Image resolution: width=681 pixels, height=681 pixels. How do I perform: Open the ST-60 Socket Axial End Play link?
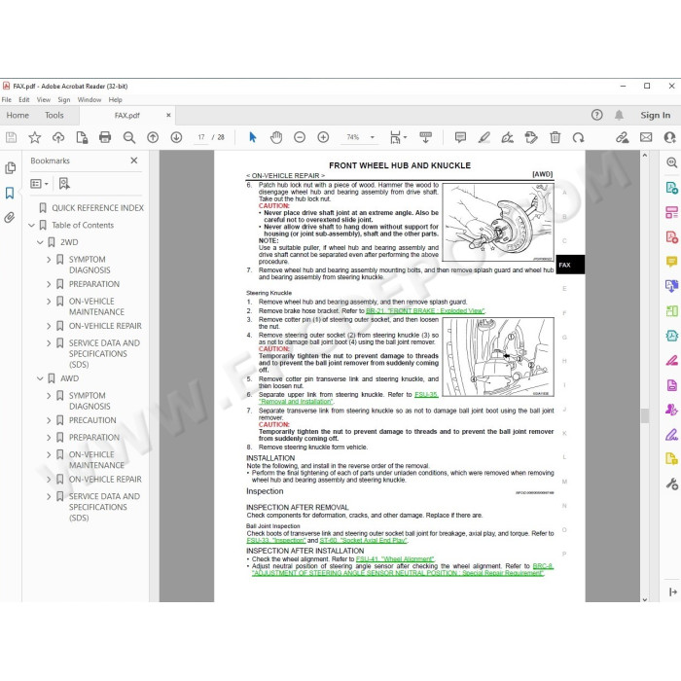coord(363,540)
